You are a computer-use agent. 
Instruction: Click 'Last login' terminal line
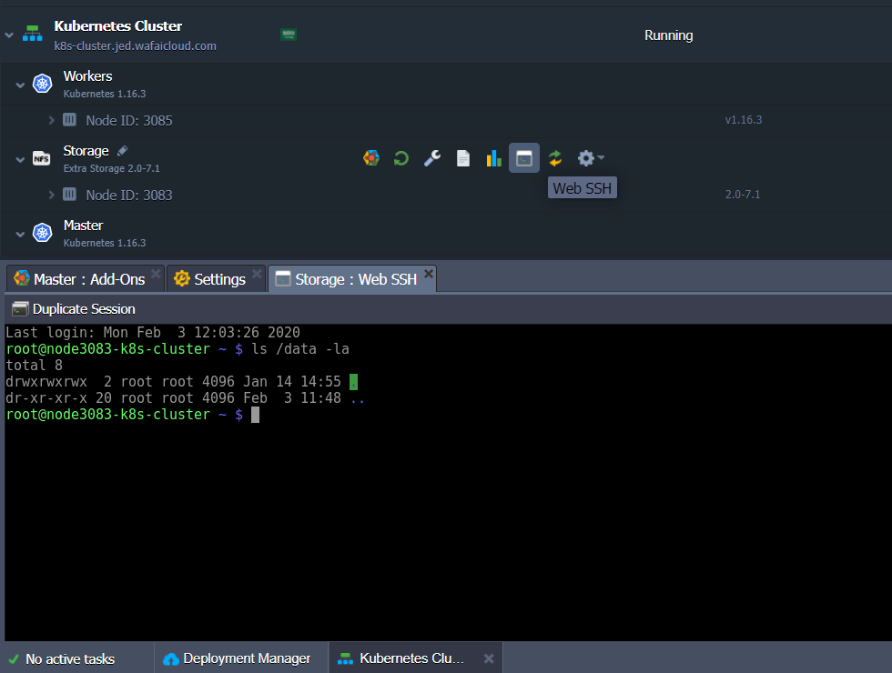(153, 332)
